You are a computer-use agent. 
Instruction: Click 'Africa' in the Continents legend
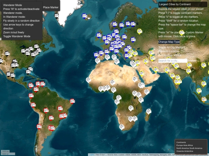[x=190, y=145]
